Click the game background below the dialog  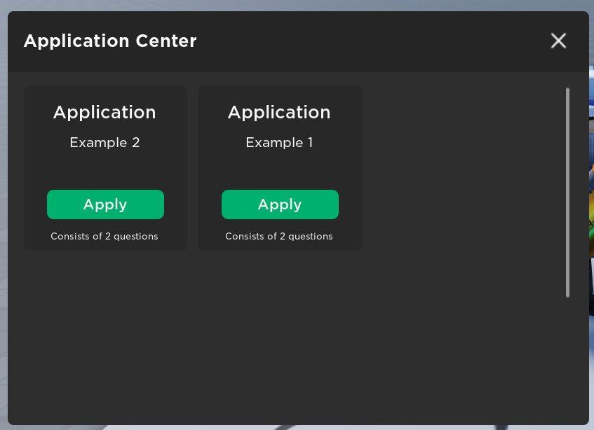tap(210, 427)
